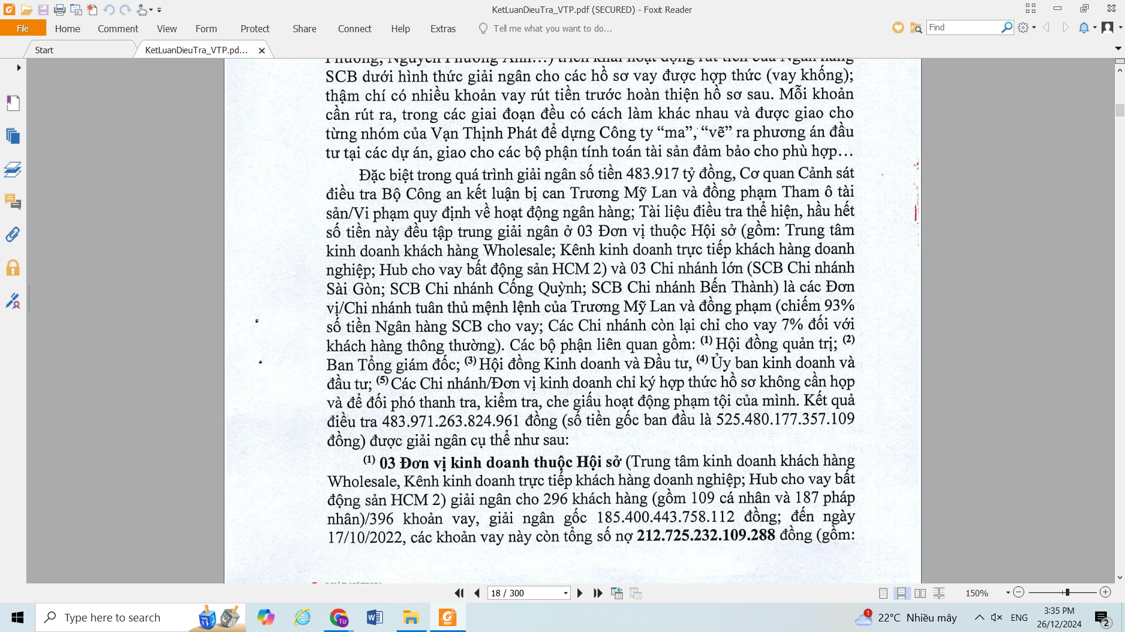Show the Layers panel
Viewport: 1125px width, 632px height.
pyautogui.click(x=13, y=170)
